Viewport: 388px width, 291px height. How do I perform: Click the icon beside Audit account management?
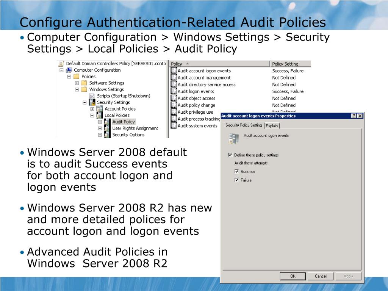point(174,77)
